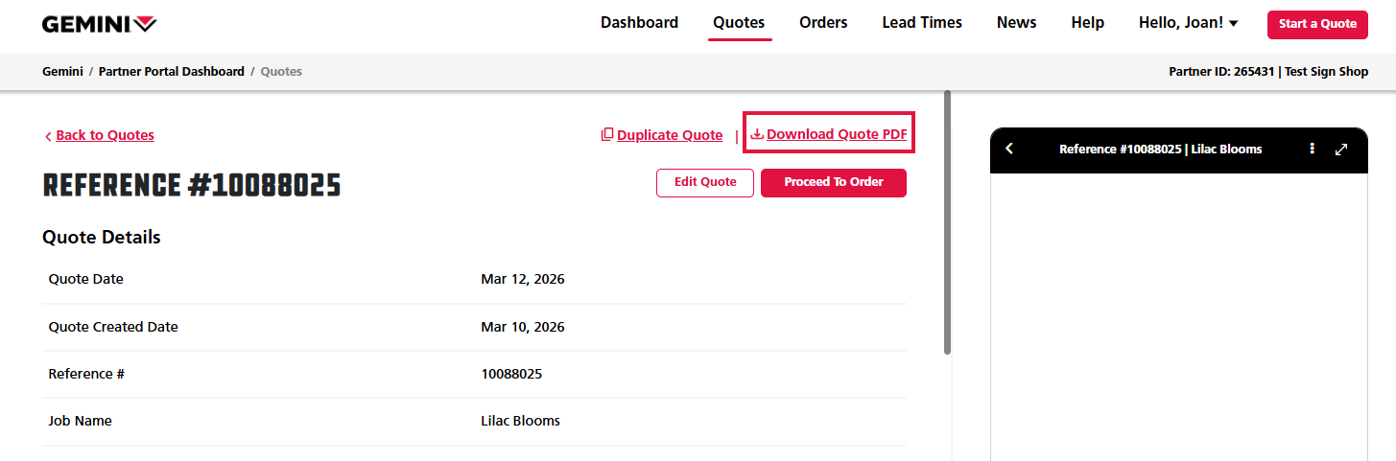1396x461 pixels.
Task: Click the Gemini logo
Action: point(99,24)
